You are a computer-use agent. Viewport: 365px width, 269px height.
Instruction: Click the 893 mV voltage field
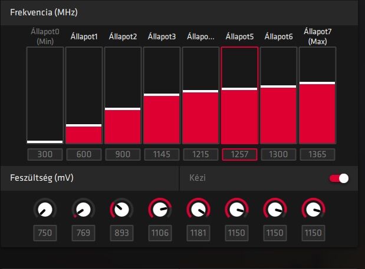click(121, 233)
